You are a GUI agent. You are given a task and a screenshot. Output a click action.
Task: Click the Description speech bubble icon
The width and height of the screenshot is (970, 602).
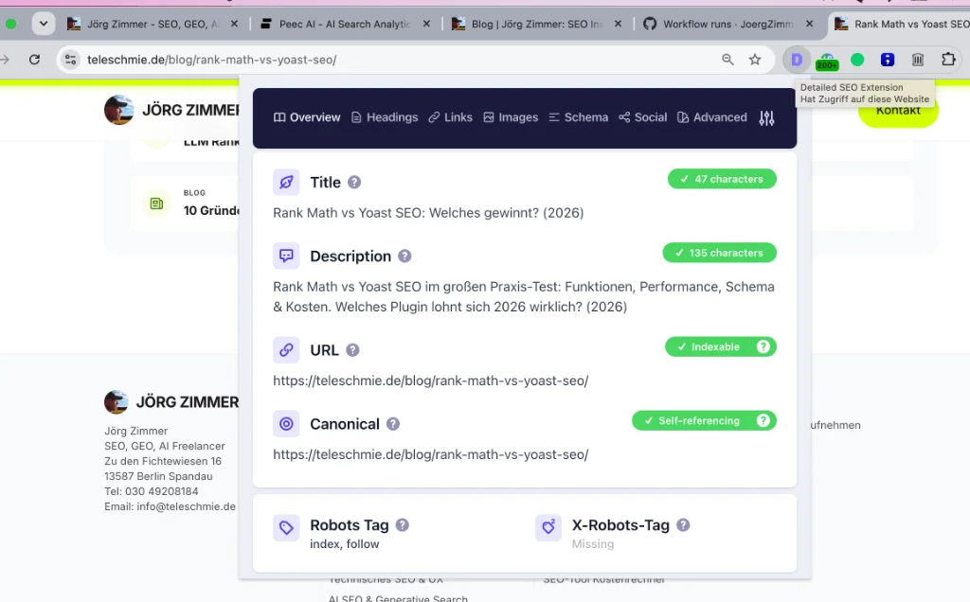click(x=286, y=256)
